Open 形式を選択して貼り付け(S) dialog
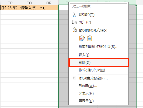The height and width of the screenshot is (108, 143). click(99, 47)
